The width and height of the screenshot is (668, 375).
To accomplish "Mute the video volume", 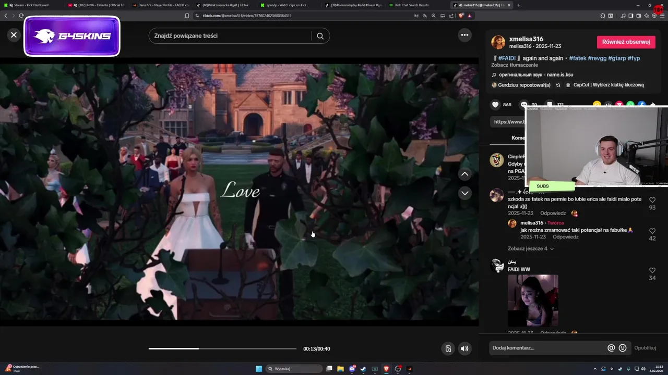I will click(464, 348).
